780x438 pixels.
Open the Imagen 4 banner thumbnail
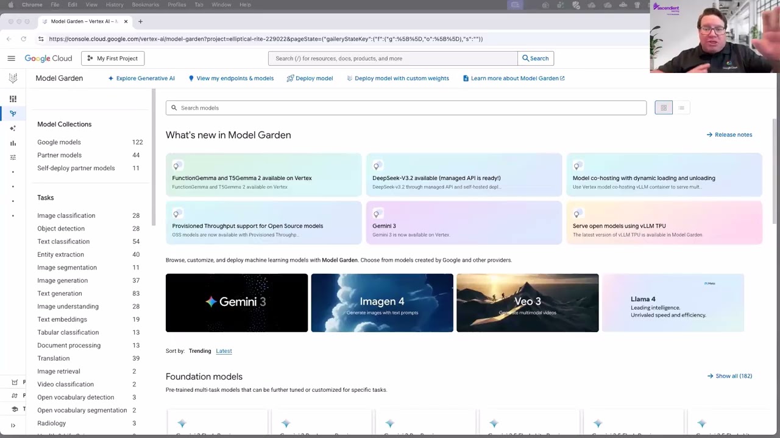382,303
